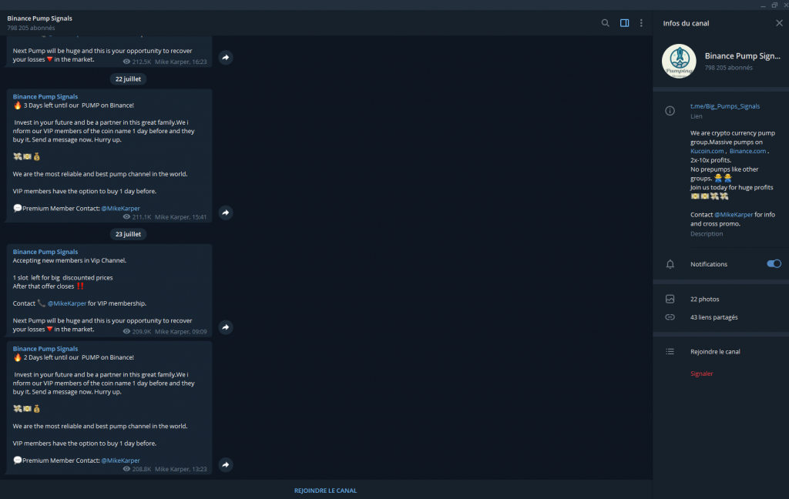The height and width of the screenshot is (499, 789).
Task: Open search in the channel header
Action: (606, 23)
